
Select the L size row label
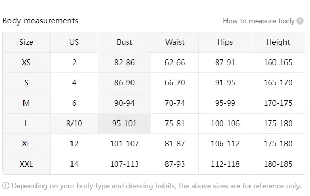[x=26, y=124]
